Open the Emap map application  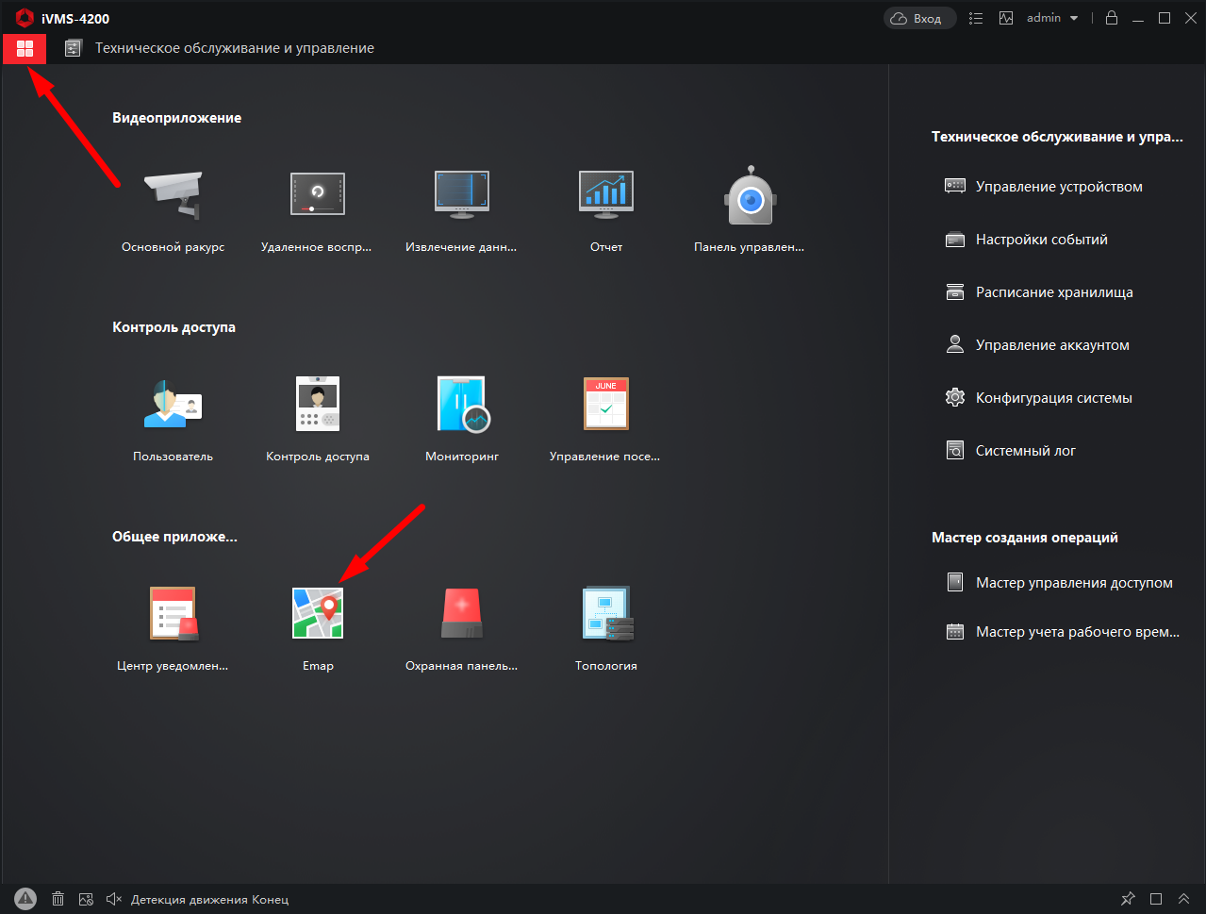pos(318,613)
